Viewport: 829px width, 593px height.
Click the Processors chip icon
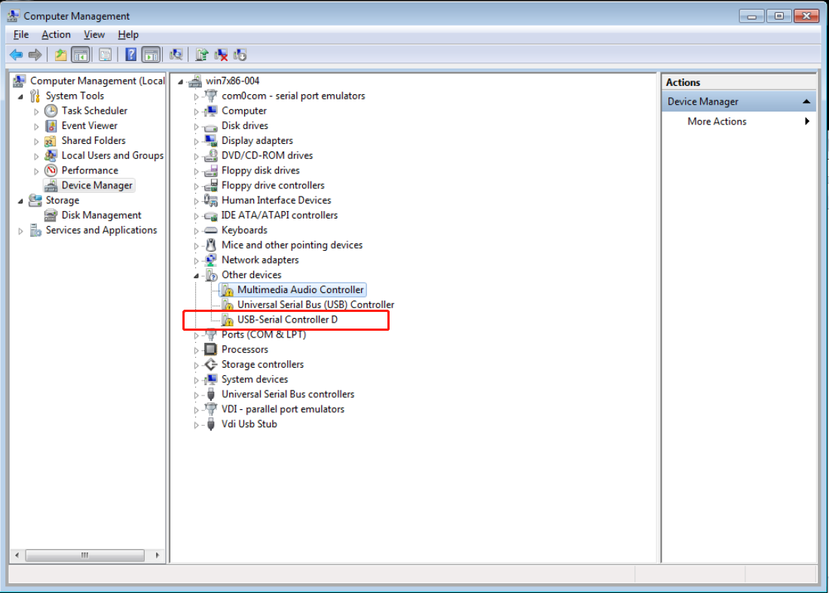pyautogui.click(x=210, y=350)
